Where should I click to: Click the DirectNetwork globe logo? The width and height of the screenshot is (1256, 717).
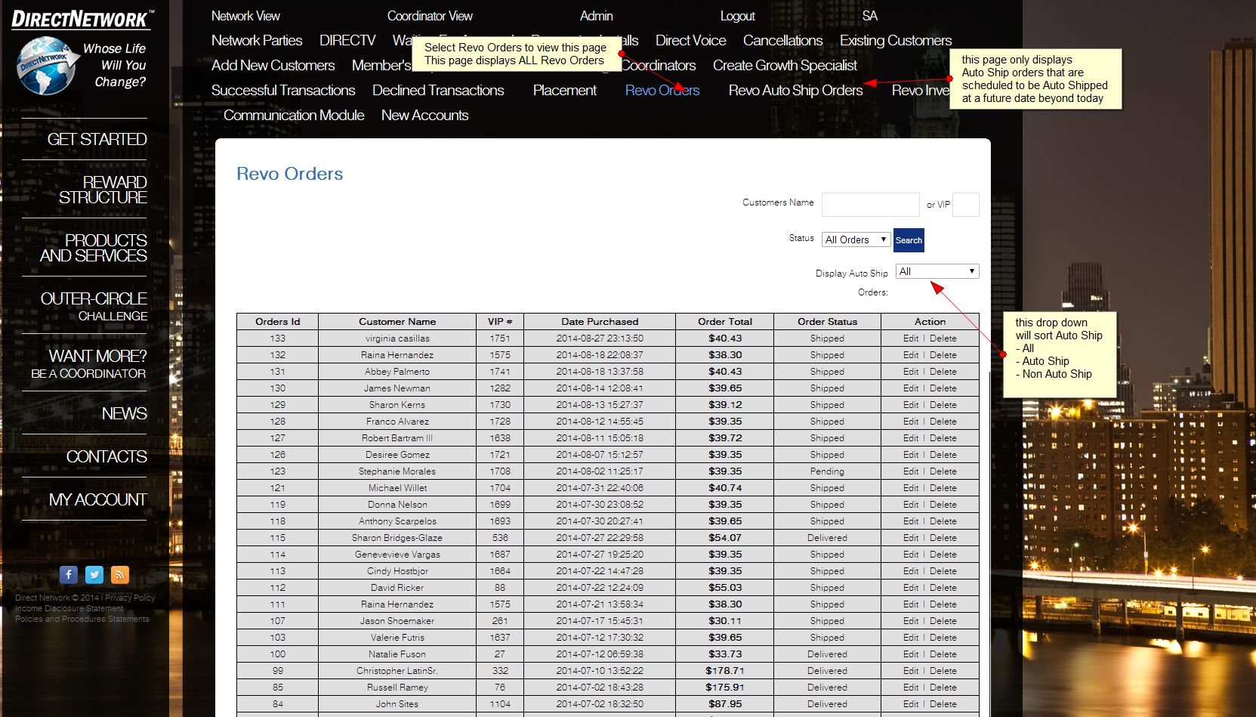tap(47, 66)
